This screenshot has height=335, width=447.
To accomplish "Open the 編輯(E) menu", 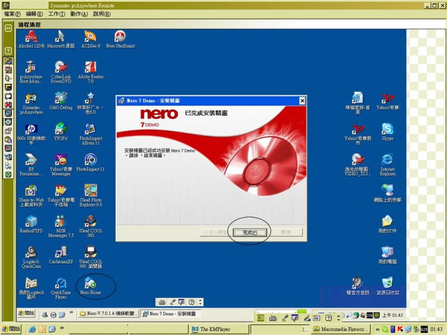I will tap(34, 14).
